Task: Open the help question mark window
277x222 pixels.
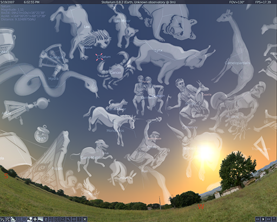Action: tap(79, 219)
